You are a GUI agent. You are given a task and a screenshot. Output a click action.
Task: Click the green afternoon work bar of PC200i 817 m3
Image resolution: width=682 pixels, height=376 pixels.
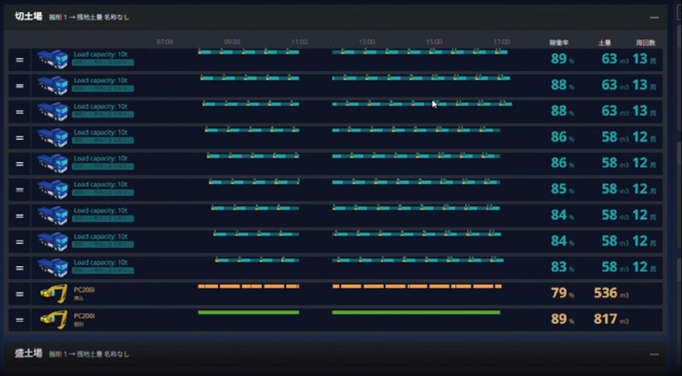pyautogui.click(x=416, y=312)
